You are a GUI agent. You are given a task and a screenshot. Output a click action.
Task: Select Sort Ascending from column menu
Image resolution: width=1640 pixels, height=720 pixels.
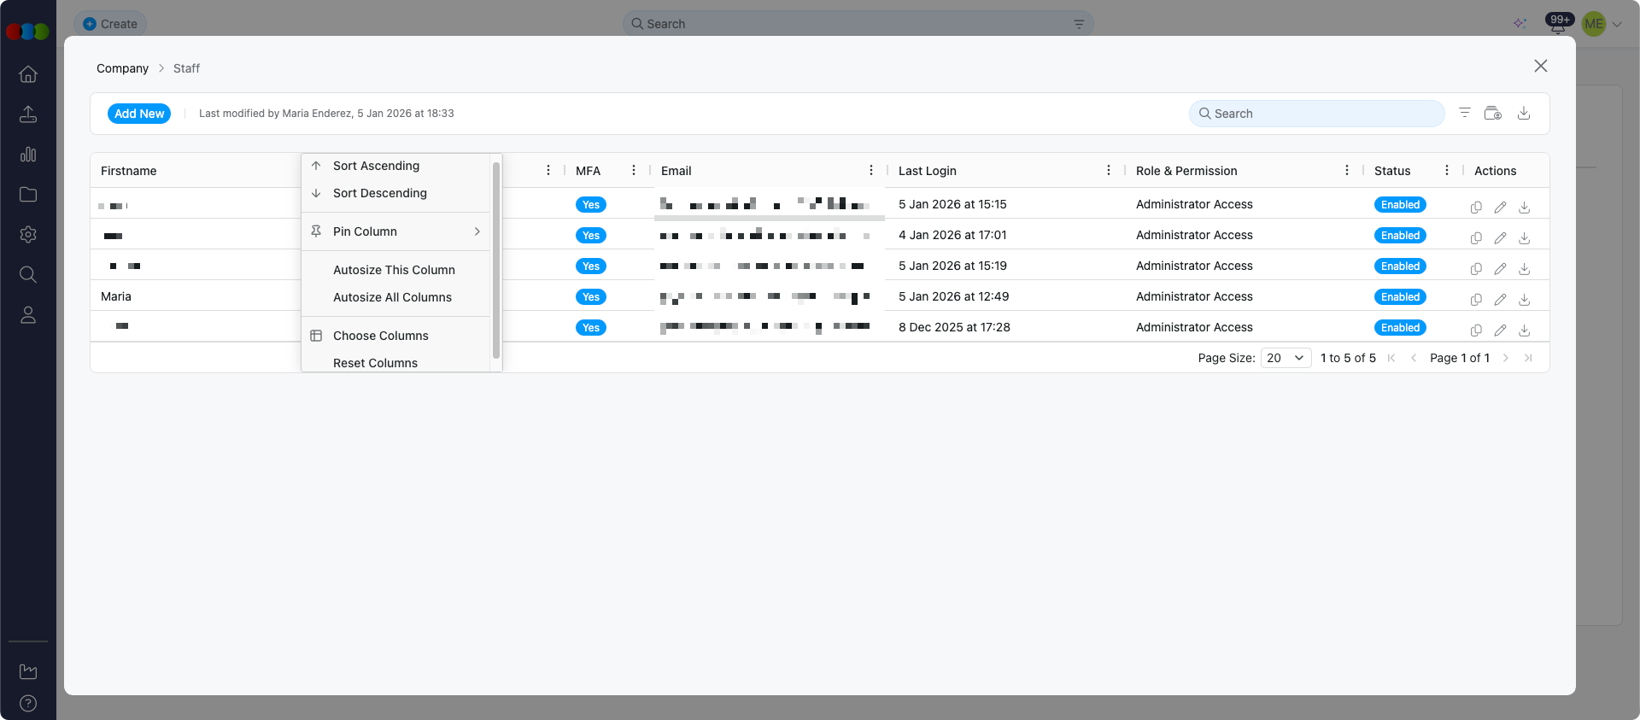[376, 166]
